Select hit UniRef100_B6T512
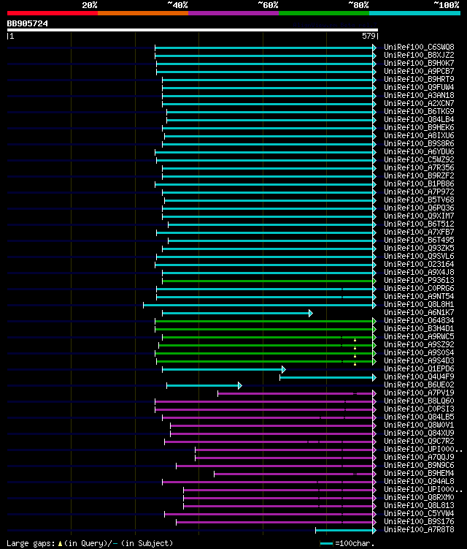The image size is (467, 549). (419, 224)
